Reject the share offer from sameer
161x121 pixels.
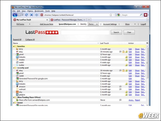[x=137, y=100]
